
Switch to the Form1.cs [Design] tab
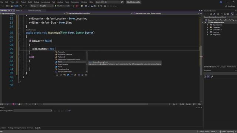pos(34,10)
